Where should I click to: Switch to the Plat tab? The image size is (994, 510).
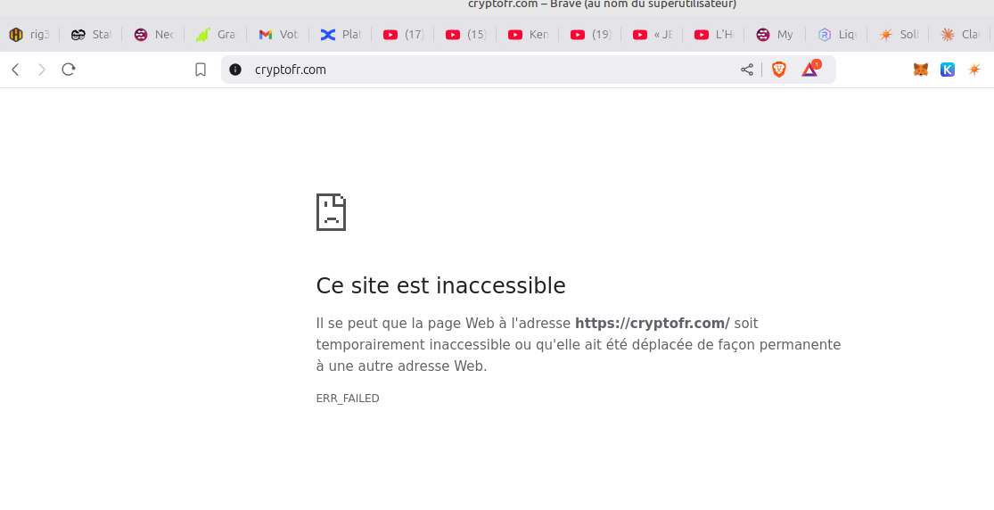pos(341,34)
